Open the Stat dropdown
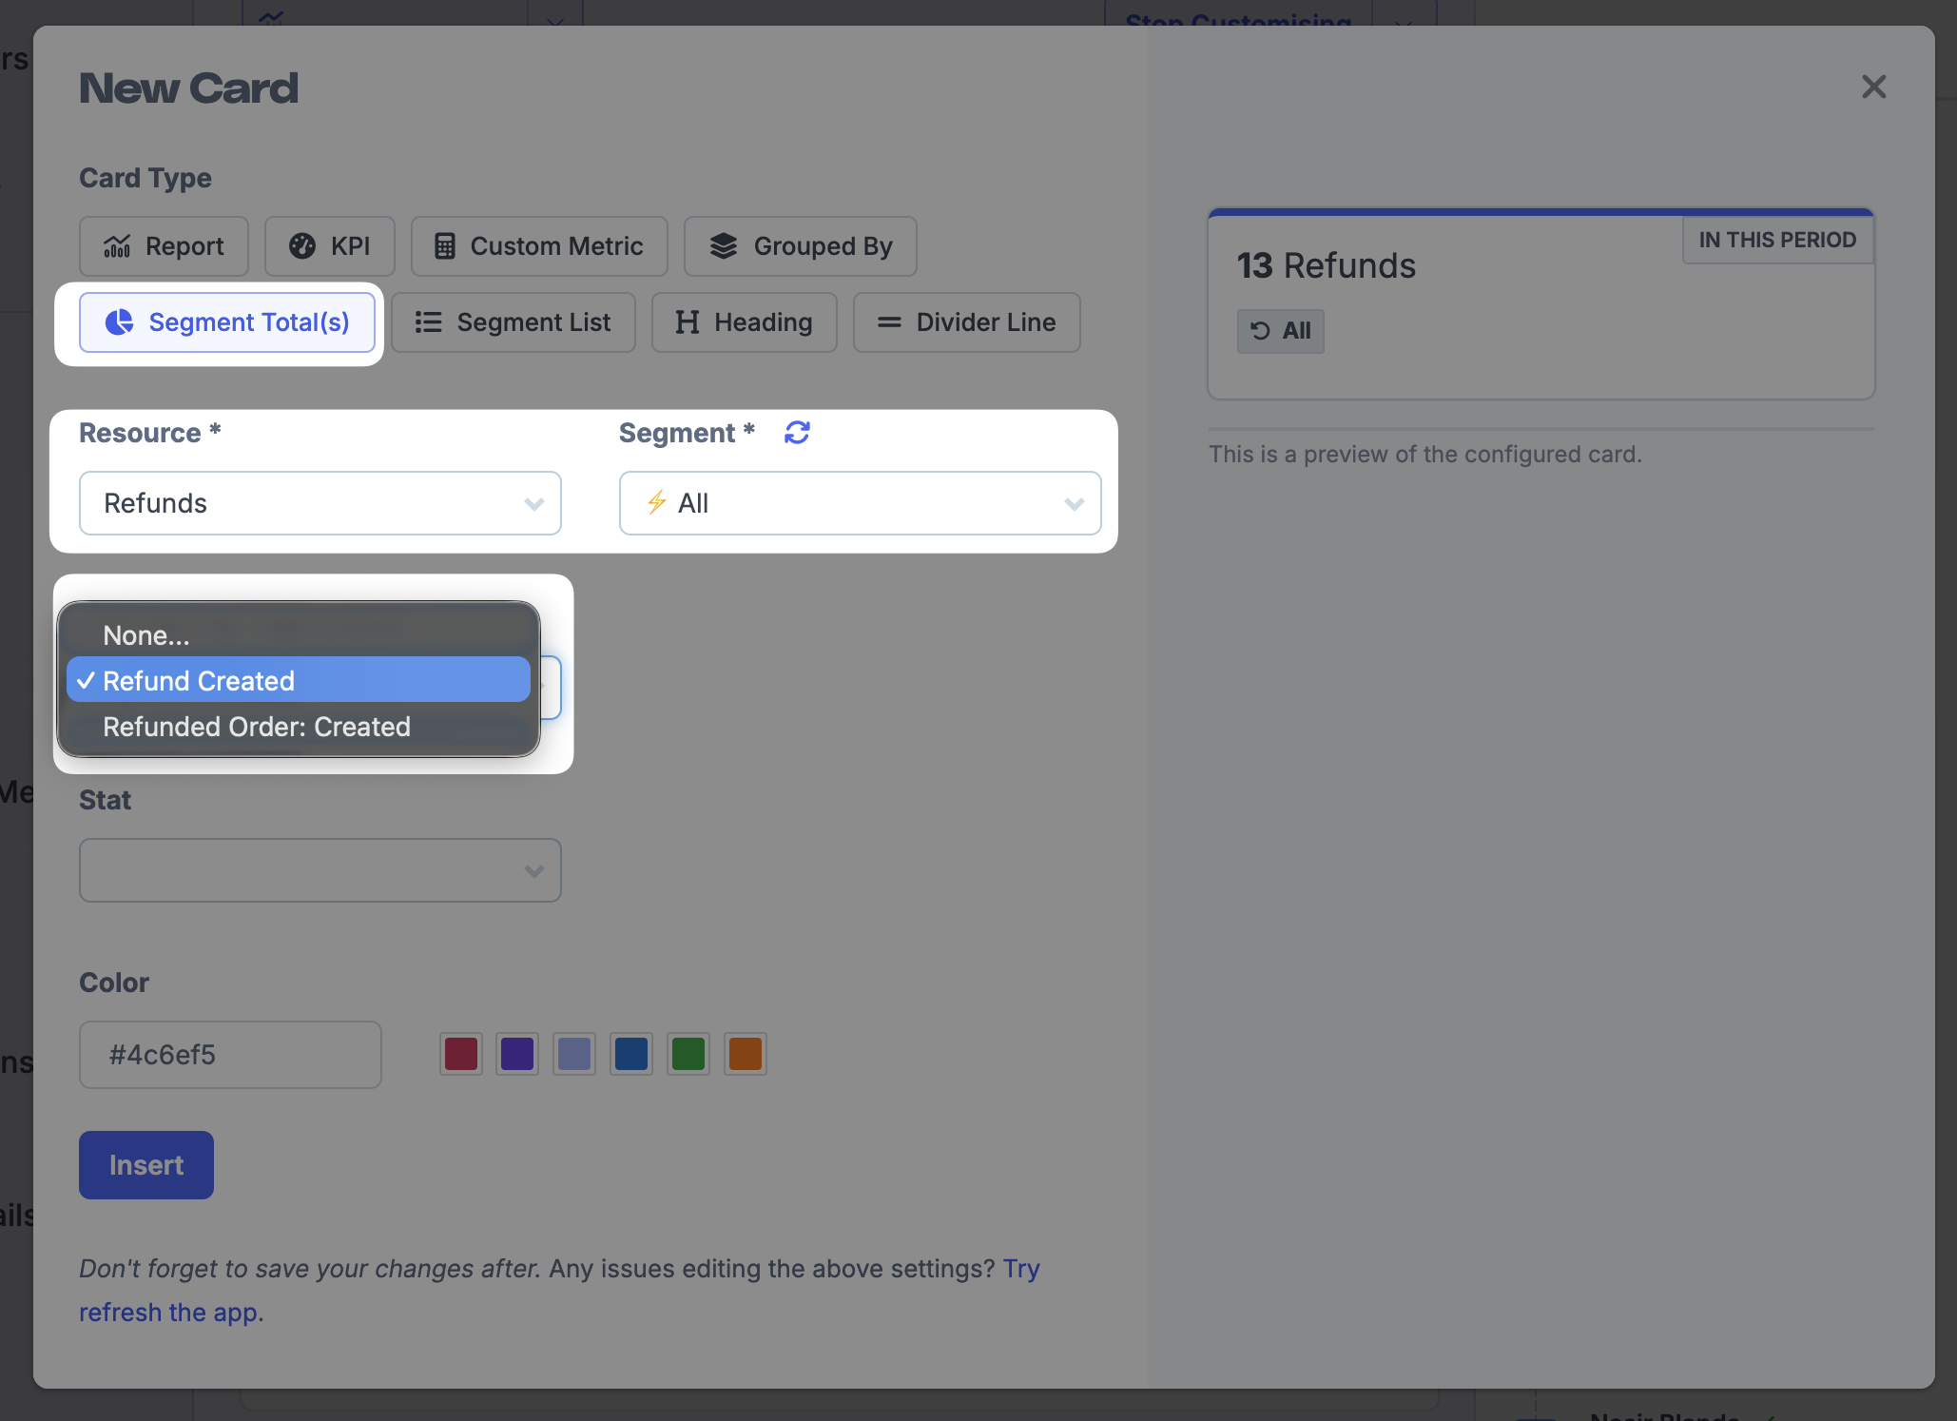Viewport: 1957px width, 1421px height. 320,870
